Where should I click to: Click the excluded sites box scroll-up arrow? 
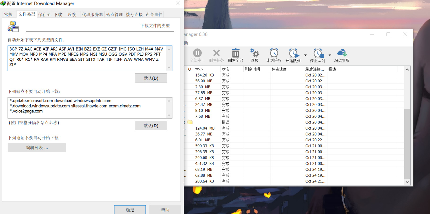[169, 101]
